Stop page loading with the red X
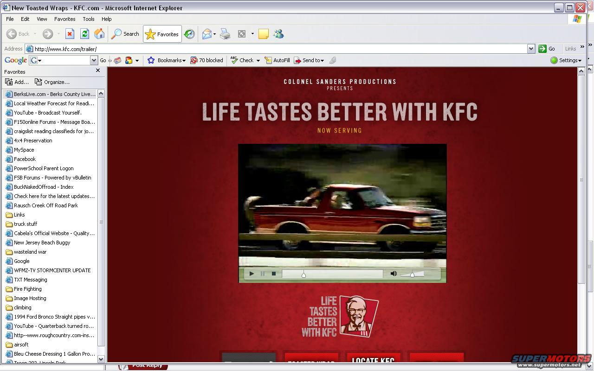The height and width of the screenshot is (371, 594). [x=70, y=34]
